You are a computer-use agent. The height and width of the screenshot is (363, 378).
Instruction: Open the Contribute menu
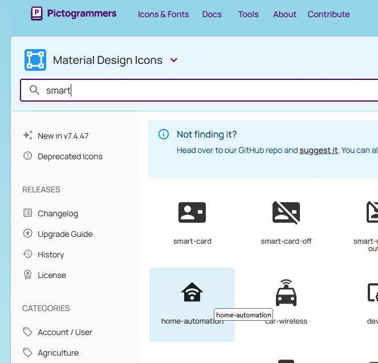click(328, 14)
